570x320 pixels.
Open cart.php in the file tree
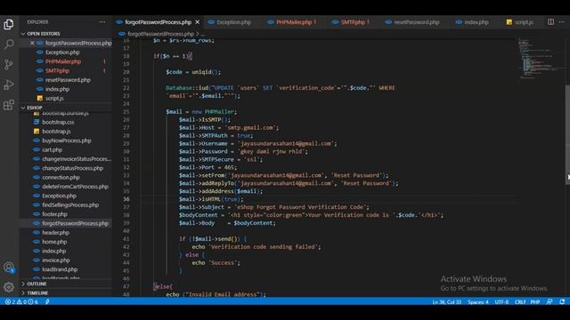[x=52, y=149]
